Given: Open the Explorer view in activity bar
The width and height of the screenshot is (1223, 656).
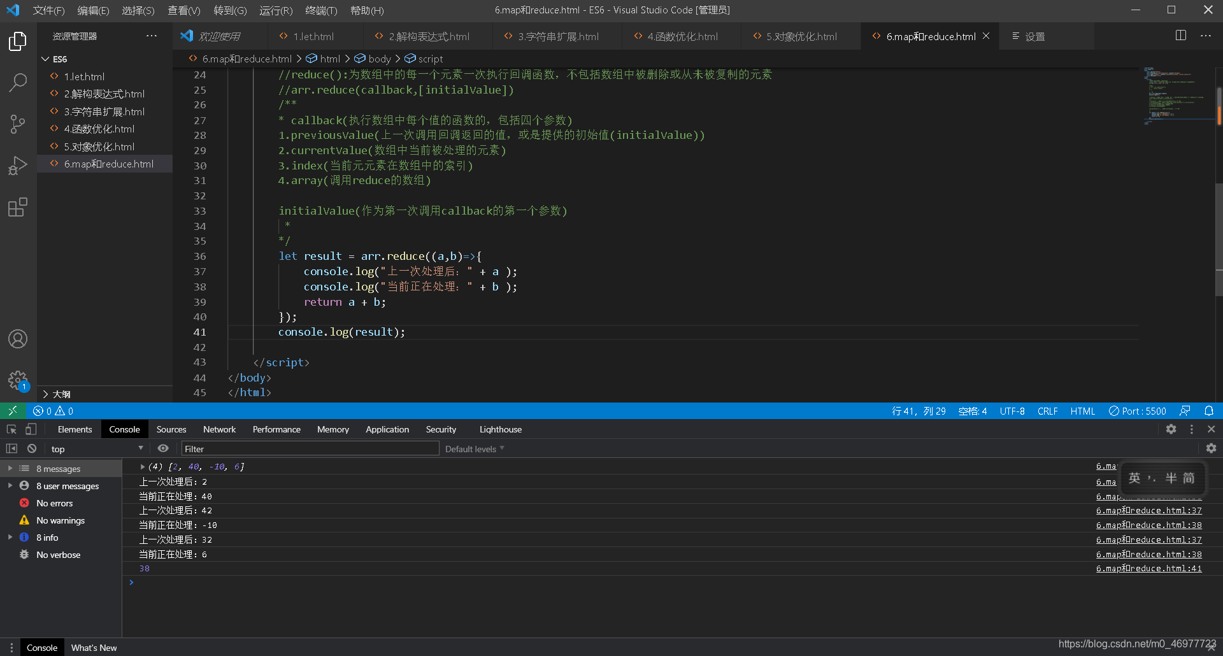Looking at the screenshot, I should click(18, 41).
